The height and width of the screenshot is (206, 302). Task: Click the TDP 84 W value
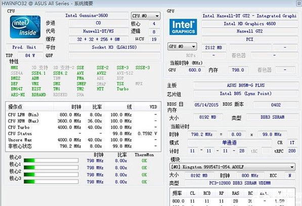pos(30,56)
